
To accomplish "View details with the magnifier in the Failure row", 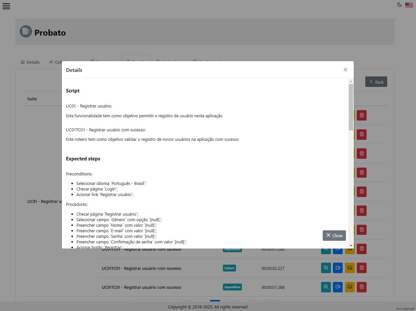I will tap(326, 268).
